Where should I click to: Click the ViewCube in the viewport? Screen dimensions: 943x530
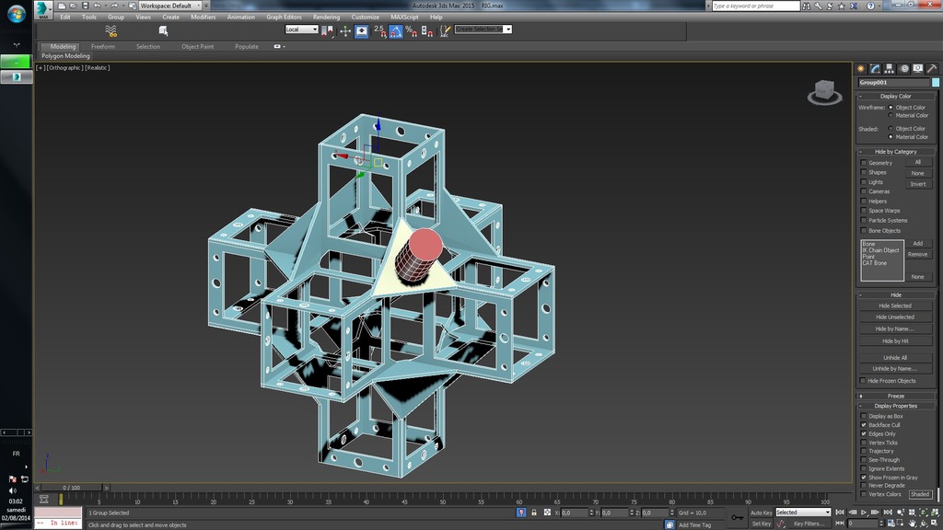click(824, 92)
